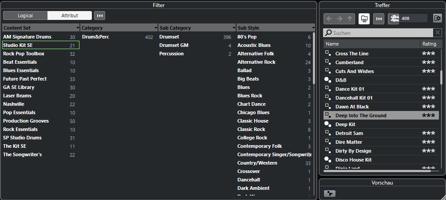Viewport: 446px width, 200px height.
Task: Open the results list settings gear icon
Action: pos(437,18)
